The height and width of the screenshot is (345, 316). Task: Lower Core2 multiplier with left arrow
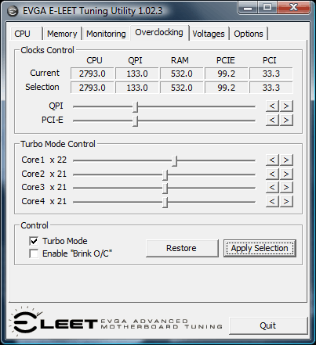coord(272,174)
